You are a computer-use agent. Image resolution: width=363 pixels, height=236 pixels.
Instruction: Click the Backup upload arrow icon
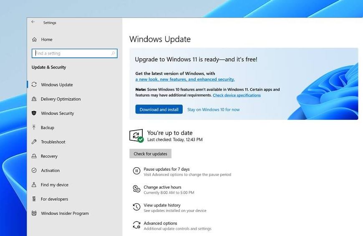[x=34, y=127]
